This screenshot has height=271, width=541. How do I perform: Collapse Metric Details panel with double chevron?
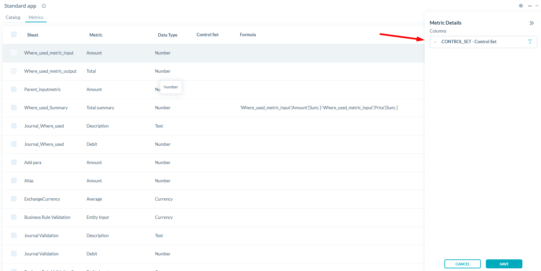point(531,23)
